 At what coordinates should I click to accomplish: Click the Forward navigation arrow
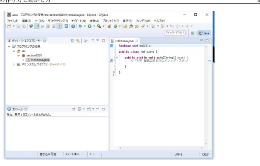(x=187, y=26)
